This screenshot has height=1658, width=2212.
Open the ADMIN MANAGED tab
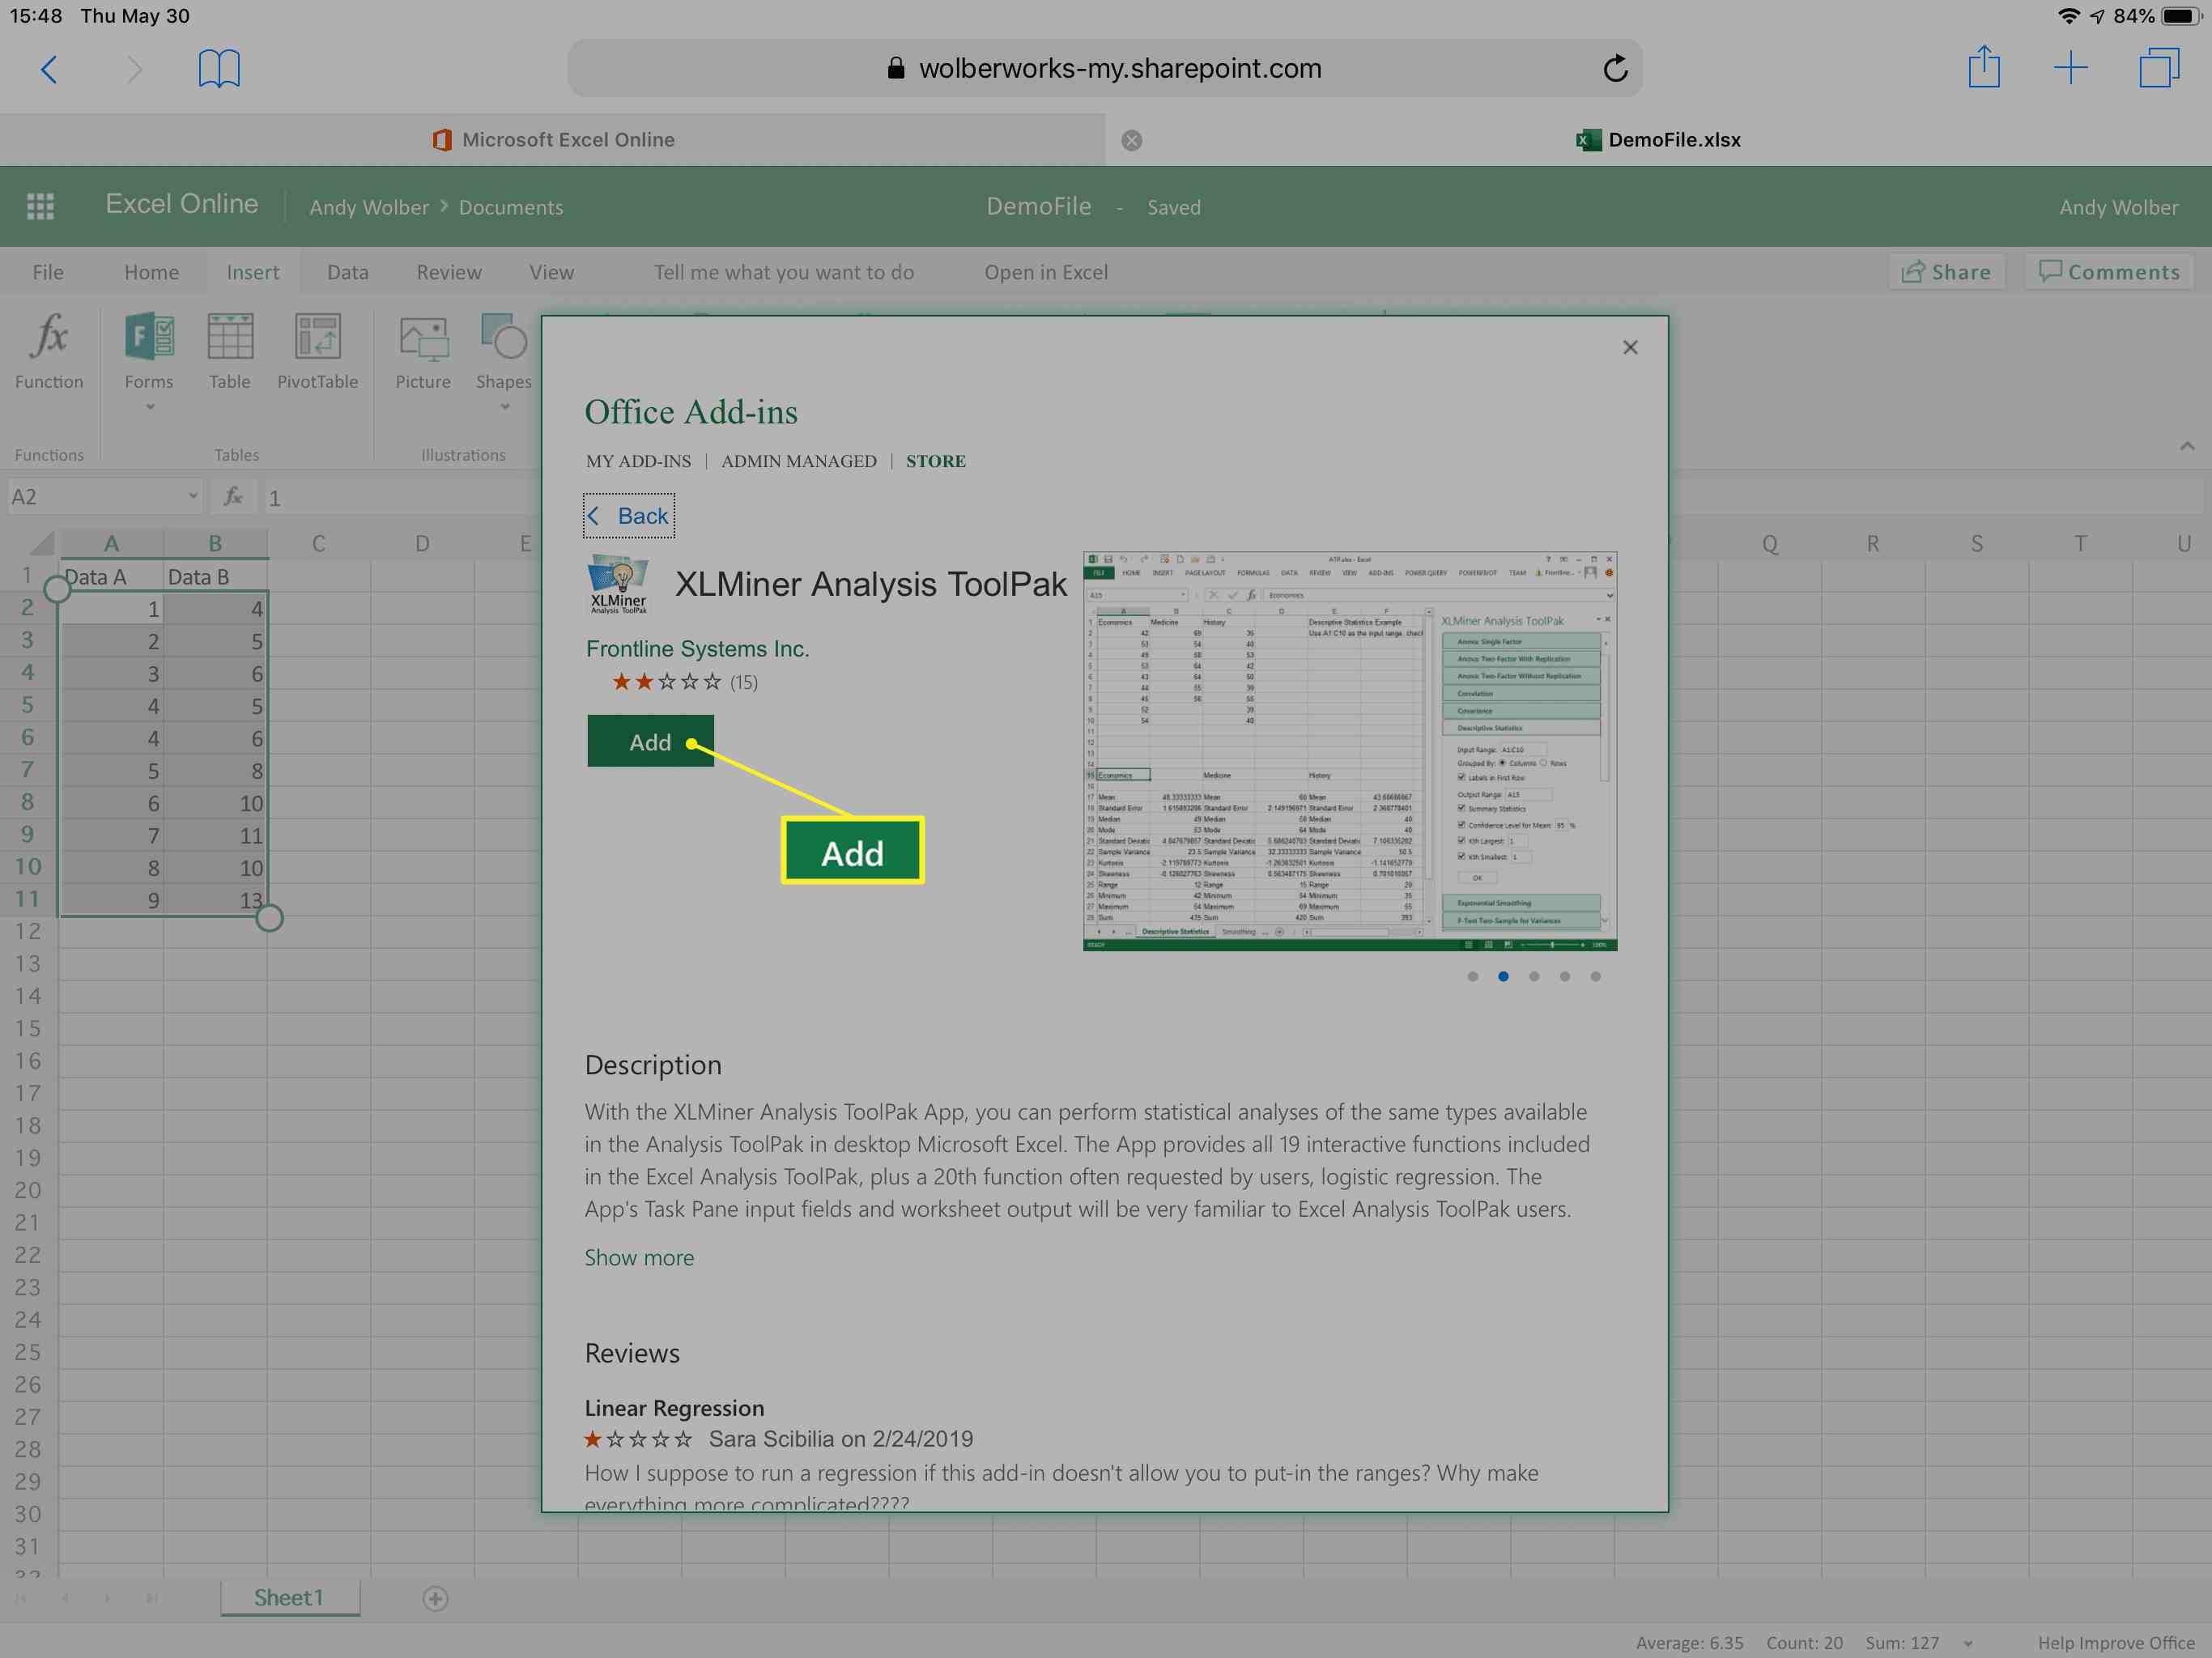798,461
